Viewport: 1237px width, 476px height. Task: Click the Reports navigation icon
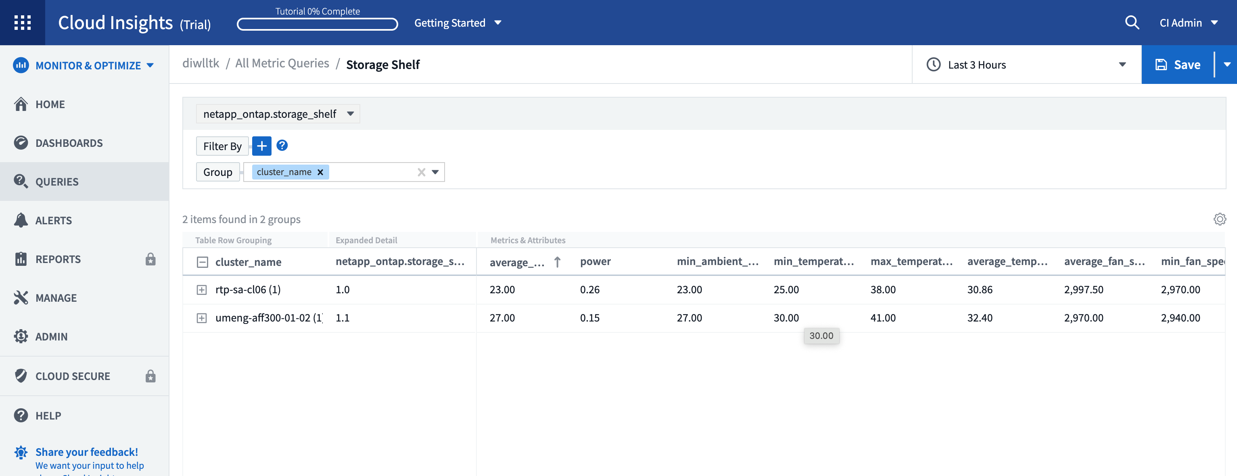pyautogui.click(x=21, y=258)
